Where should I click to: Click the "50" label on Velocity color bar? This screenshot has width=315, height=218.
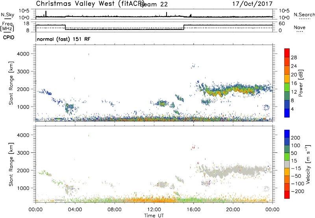[x=294, y=153]
